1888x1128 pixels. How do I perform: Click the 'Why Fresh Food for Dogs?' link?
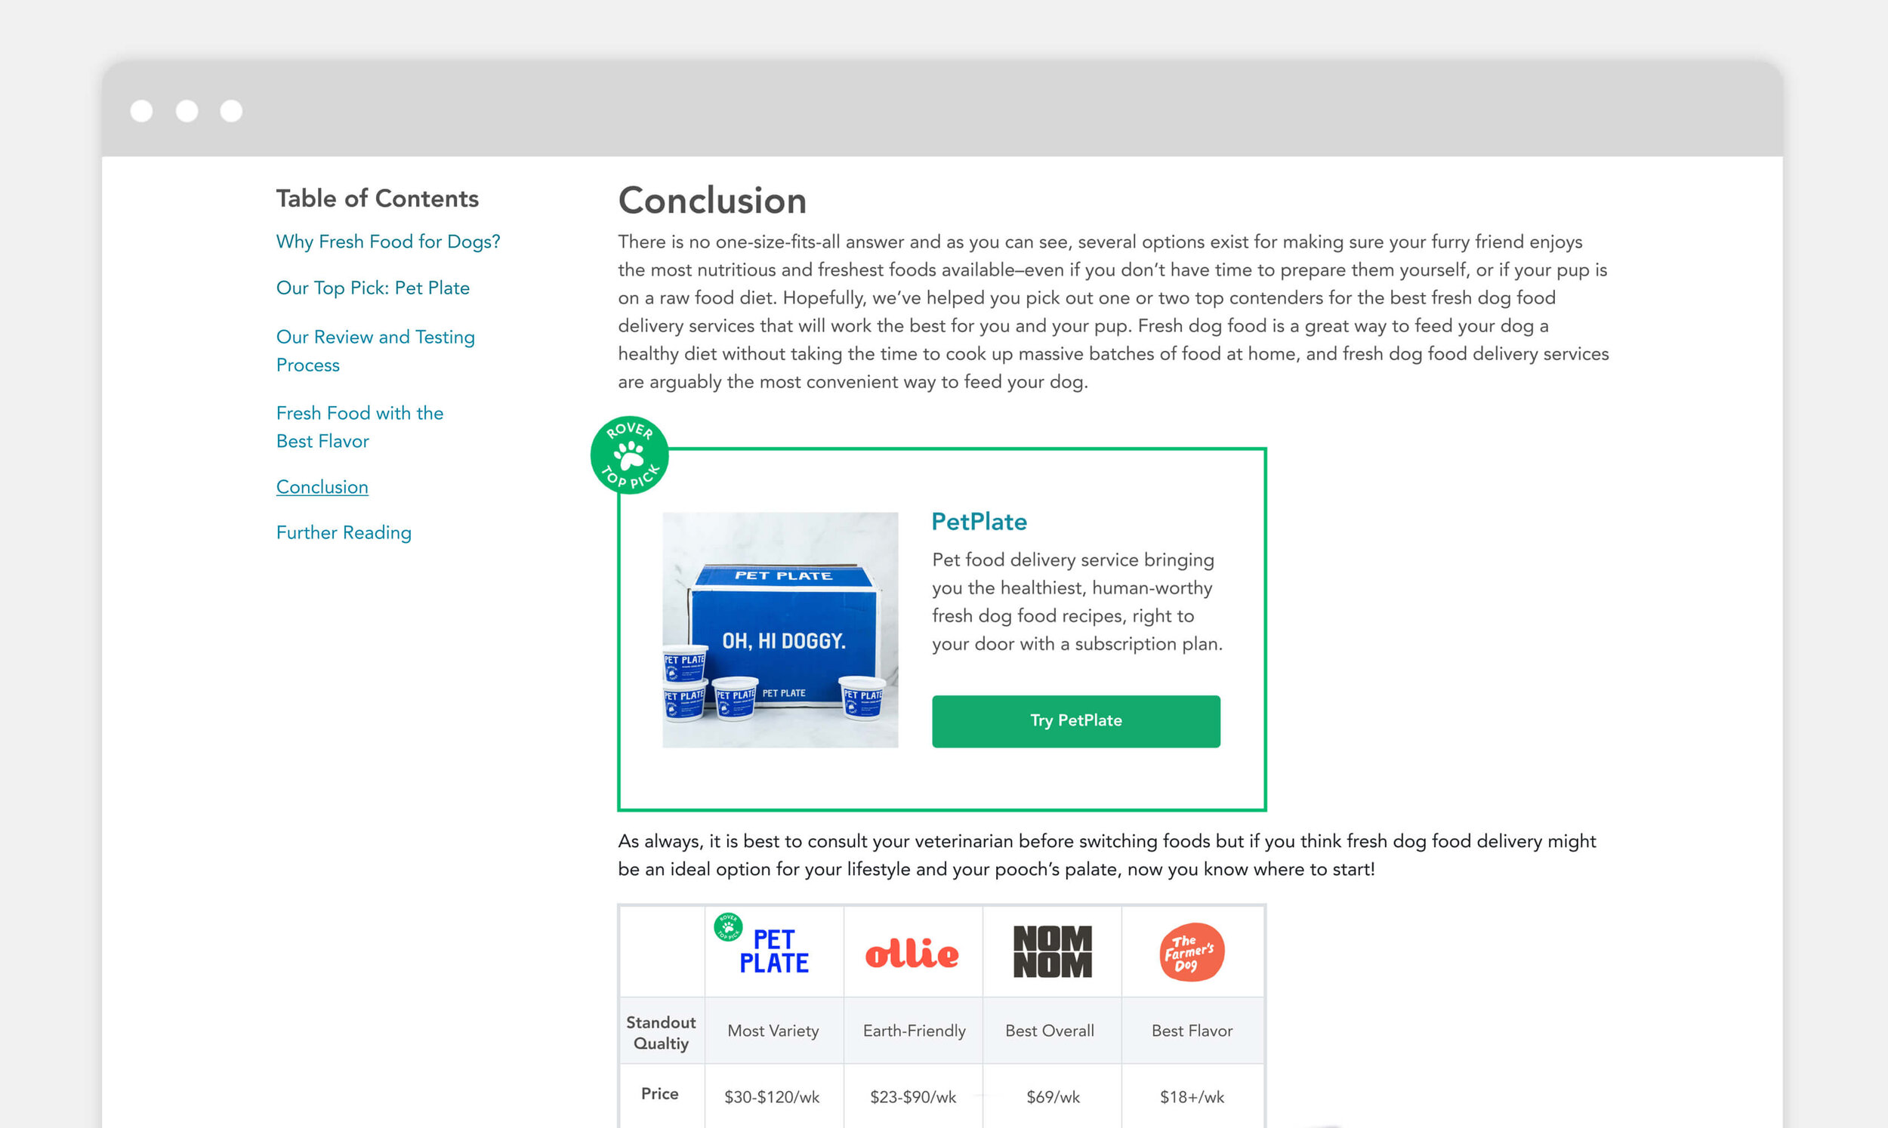(387, 242)
